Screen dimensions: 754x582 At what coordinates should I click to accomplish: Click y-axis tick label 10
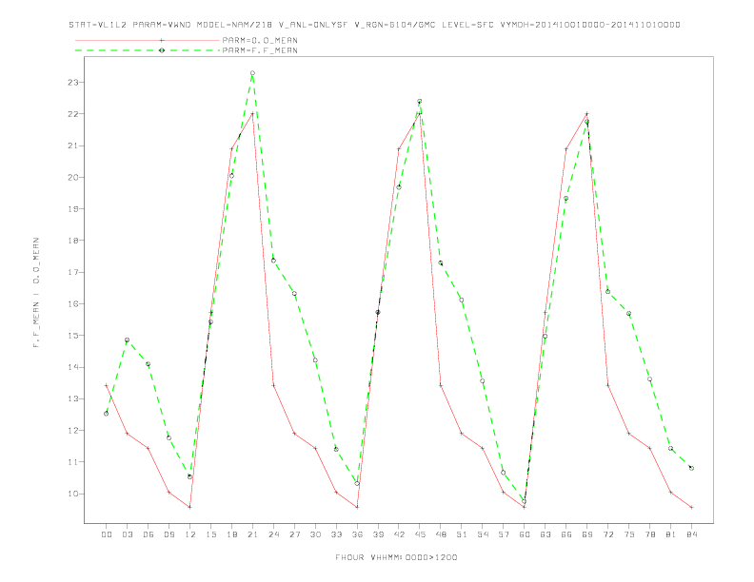[x=73, y=494]
